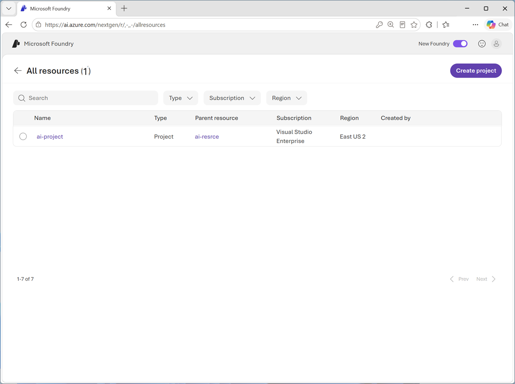Open browser extensions icon

click(429, 25)
